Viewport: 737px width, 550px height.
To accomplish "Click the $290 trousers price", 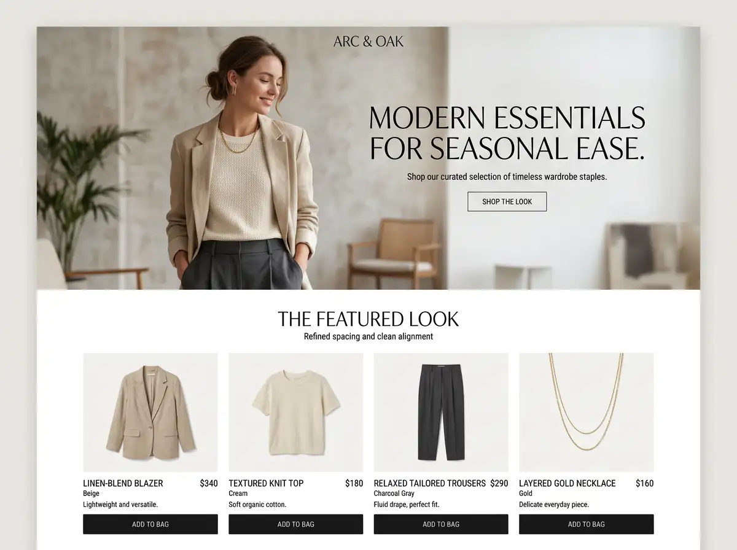I will tap(499, 483).
